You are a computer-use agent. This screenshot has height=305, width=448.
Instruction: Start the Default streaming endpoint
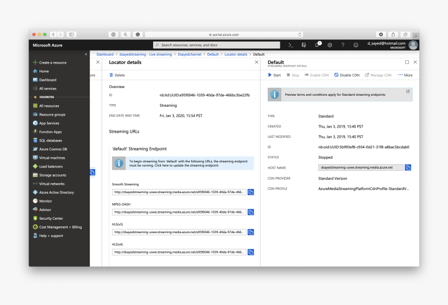click(x=274, y=75)
